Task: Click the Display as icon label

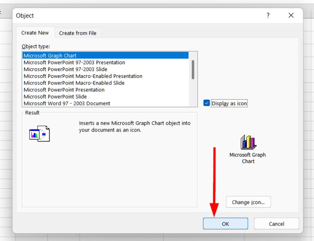Action: (229, 103)
